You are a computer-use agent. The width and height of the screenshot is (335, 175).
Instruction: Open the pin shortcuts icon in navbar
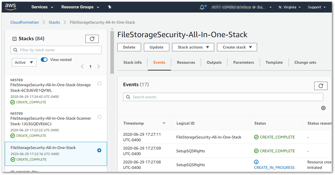110,7
